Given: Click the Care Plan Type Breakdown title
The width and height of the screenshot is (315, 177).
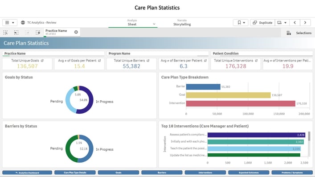Looking at the screenshot, I should pyautogui.click(x=184, y=77).
